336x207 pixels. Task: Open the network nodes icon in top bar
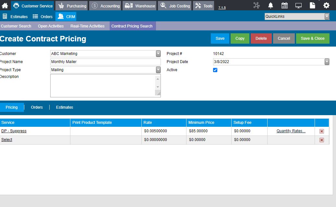[257, 5]
